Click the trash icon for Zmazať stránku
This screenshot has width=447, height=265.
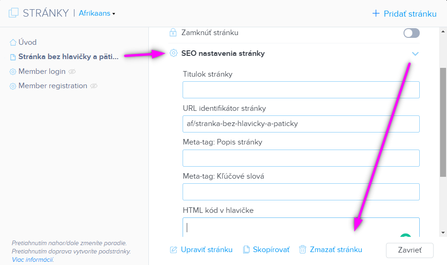tap(302, 250)
